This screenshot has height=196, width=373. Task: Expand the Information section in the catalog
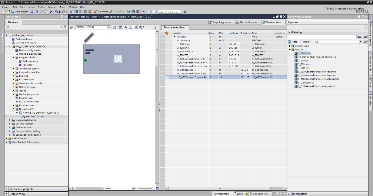pyautogui.click(x=289, y=194)
